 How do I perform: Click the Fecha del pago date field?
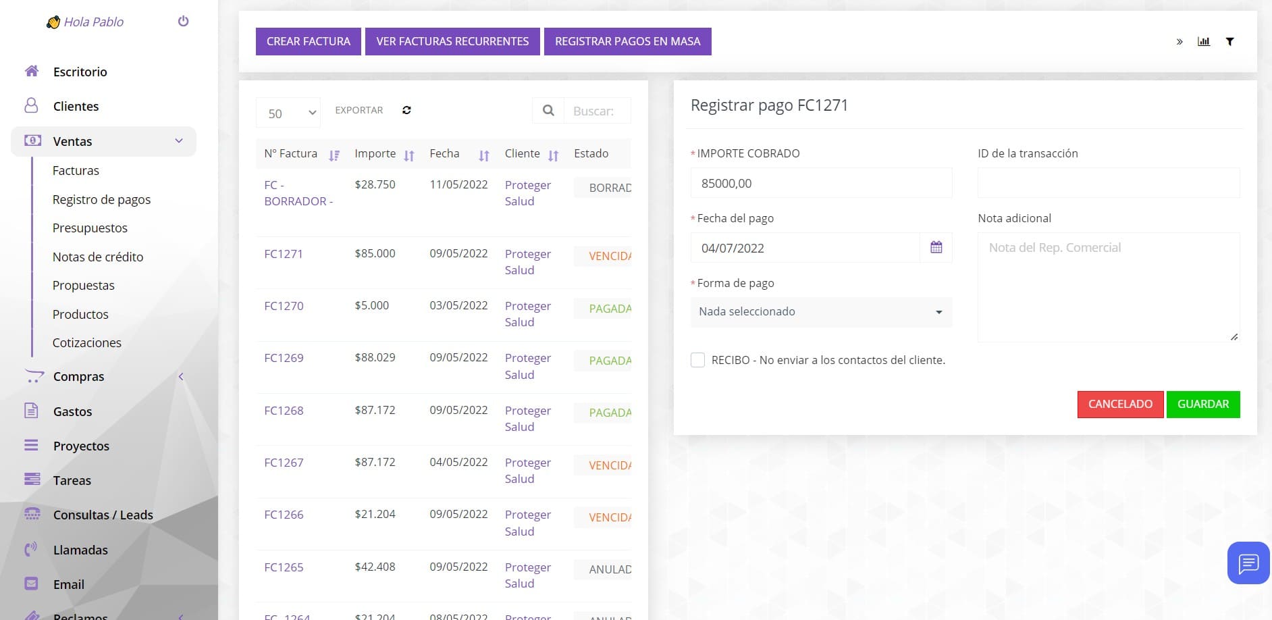[805, 248]
